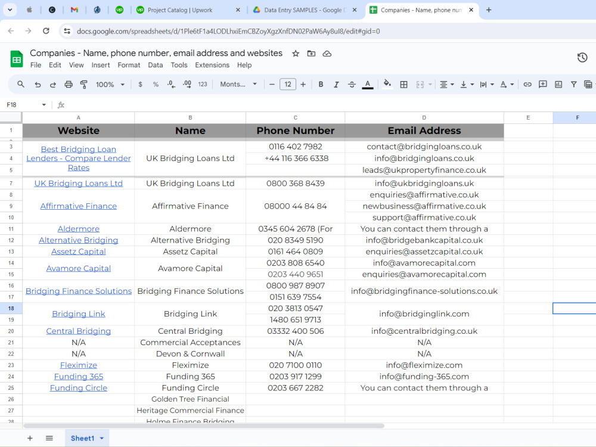Go to Google Sheets home

[16, 59]
